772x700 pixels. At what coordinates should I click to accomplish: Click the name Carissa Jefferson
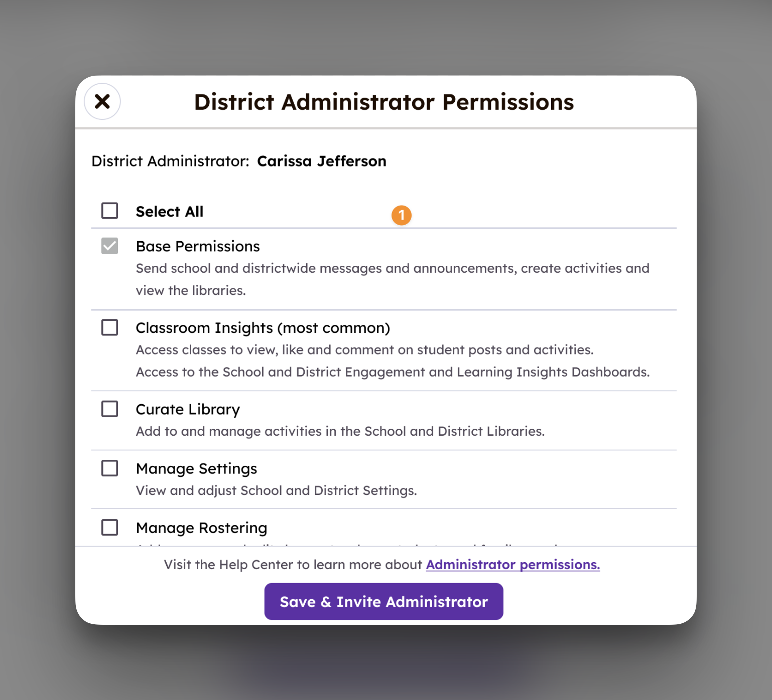pos(321,161)
